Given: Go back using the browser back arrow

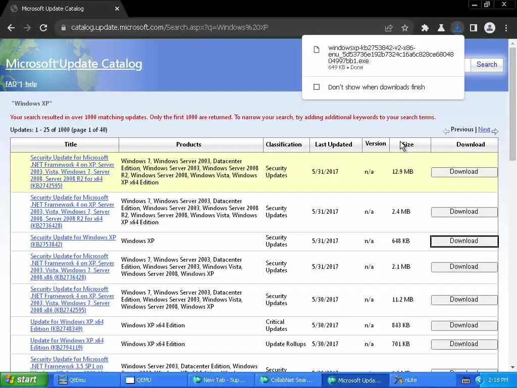Looking at the screenshot, I should coord(11,28).
